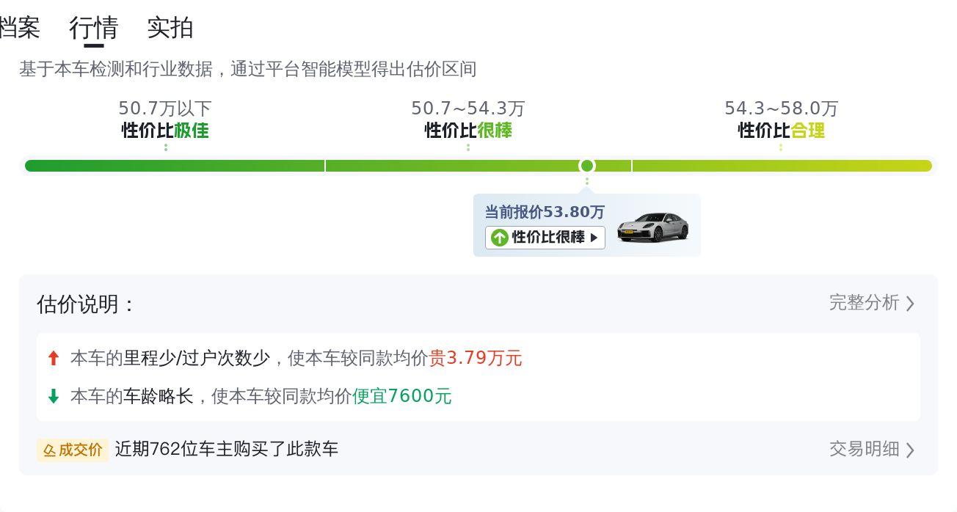Image resolution: width=957 pixels, height=512 pixels.
Task: Open the 完整分析 link
Action: pyautogui.click(x=865, y=304)
